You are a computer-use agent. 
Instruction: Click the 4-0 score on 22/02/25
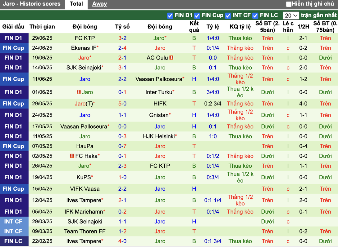122,241
